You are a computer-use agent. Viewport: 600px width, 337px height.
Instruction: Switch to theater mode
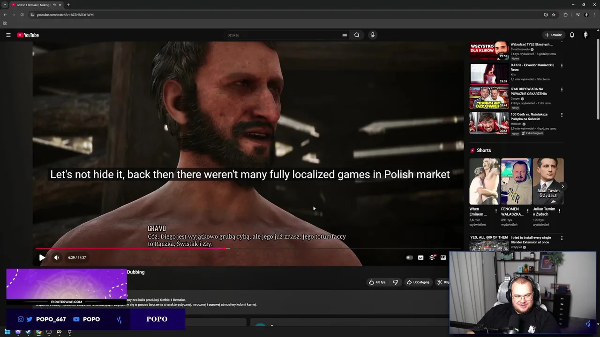click(443, 257)
